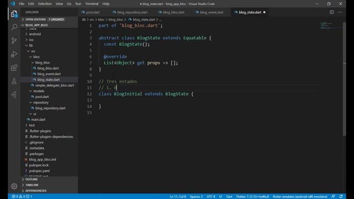
Task: Click the errors and warnings status indicator
Action: click(22, 197)
